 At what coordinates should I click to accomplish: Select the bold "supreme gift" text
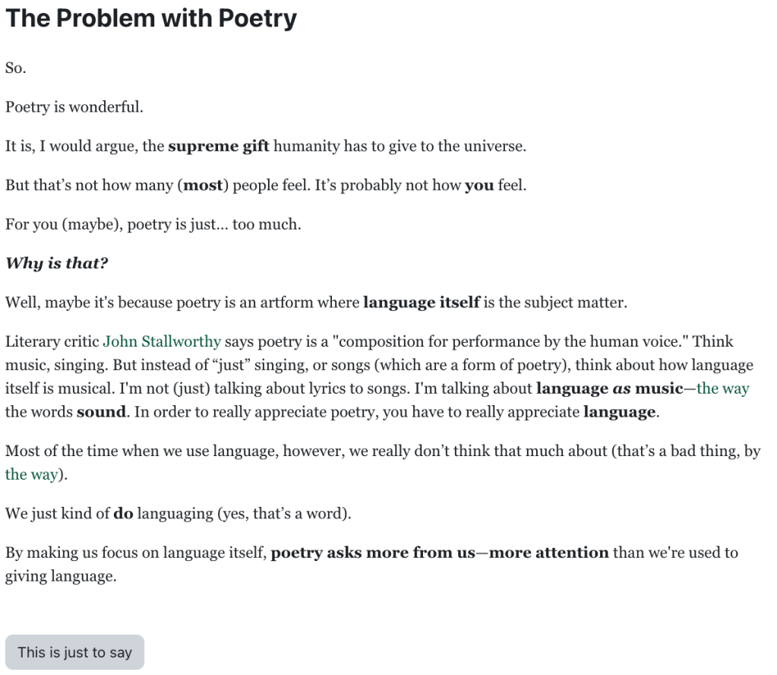click(218, 146)
